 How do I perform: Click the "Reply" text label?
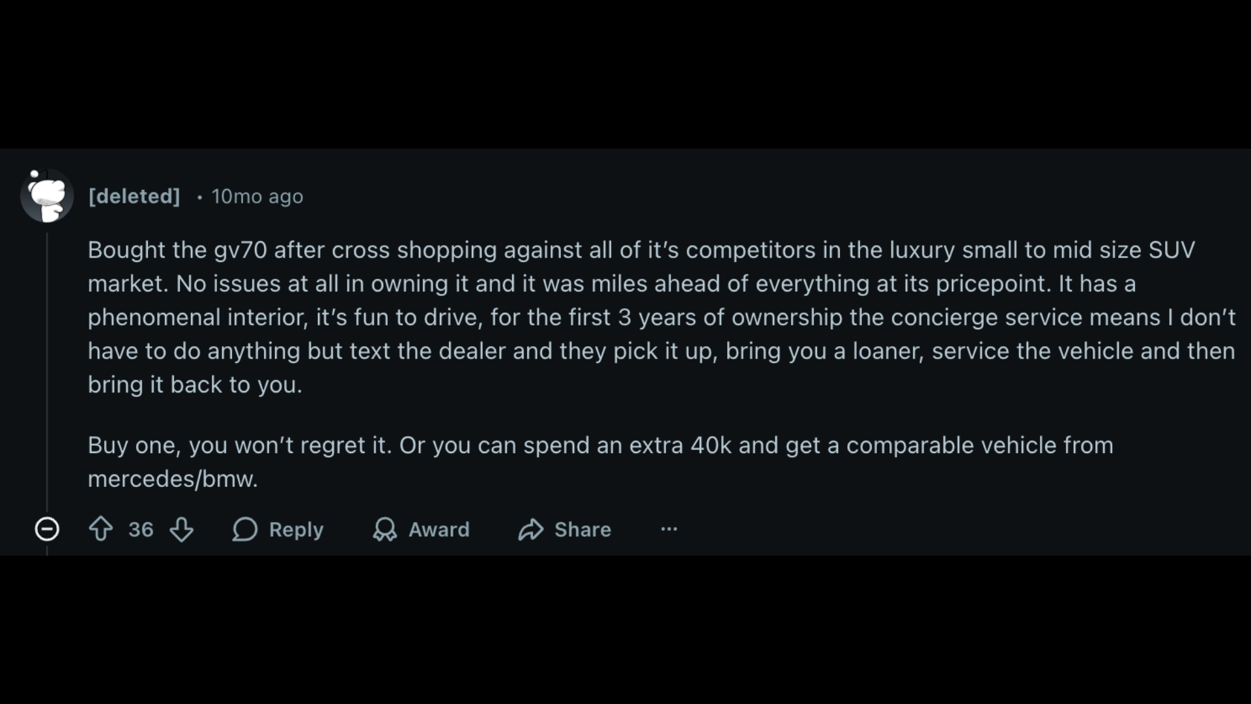point(297,530)
